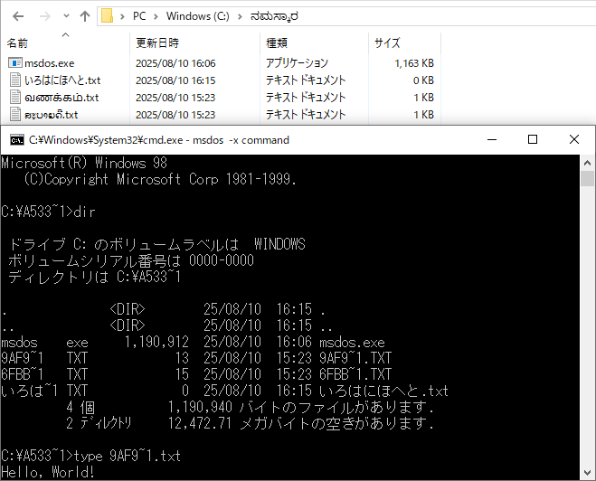Click the console scrollbar down arrow
The width and height of the screenshot is (596, 481).
click(x=587, y=473)
